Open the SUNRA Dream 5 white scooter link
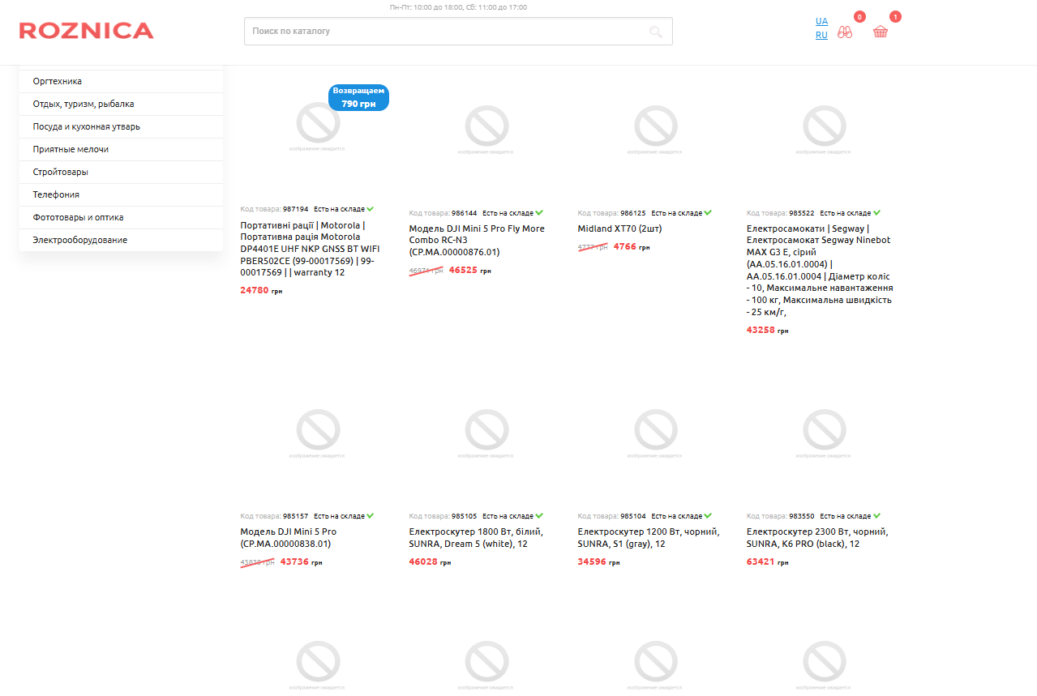The image size is (1037, 696). pos(476,537)
